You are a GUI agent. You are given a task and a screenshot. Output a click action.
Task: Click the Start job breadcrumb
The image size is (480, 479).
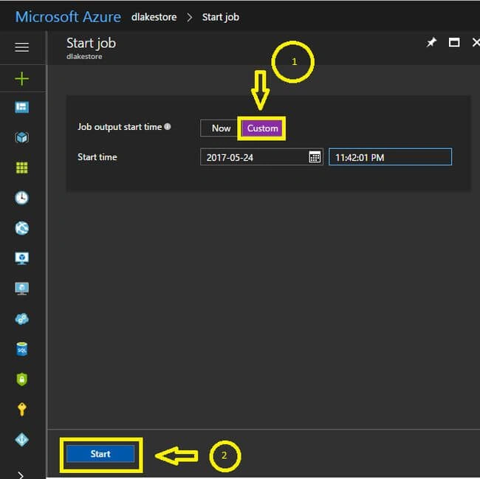pos(221,17)
